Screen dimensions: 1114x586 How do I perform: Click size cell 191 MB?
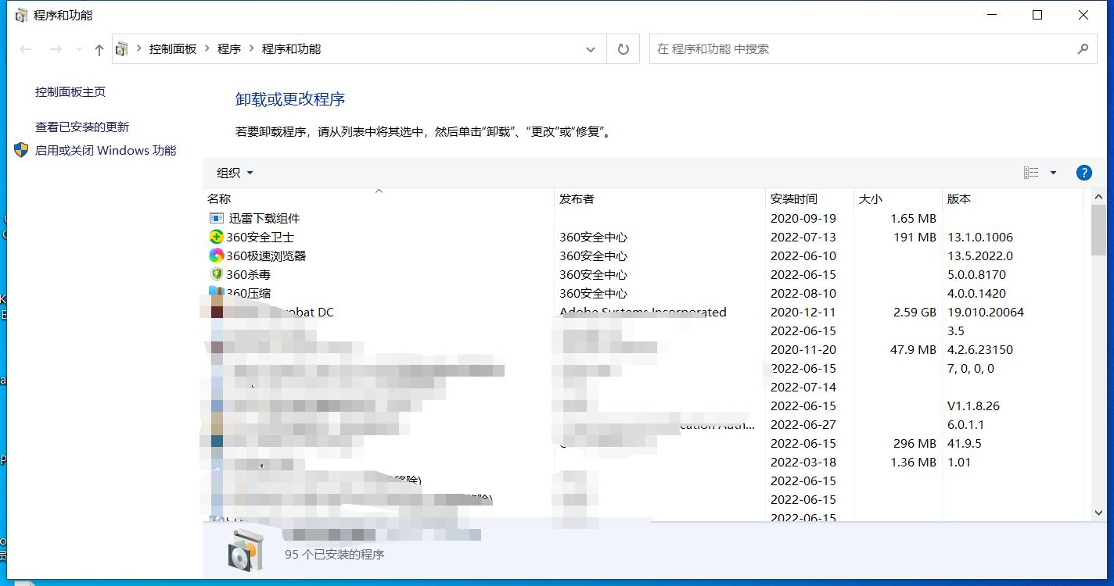click(915, 238)
